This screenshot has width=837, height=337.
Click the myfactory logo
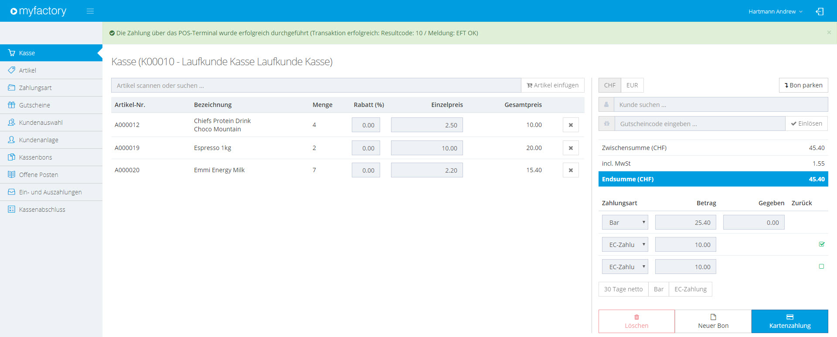(38, 11)
